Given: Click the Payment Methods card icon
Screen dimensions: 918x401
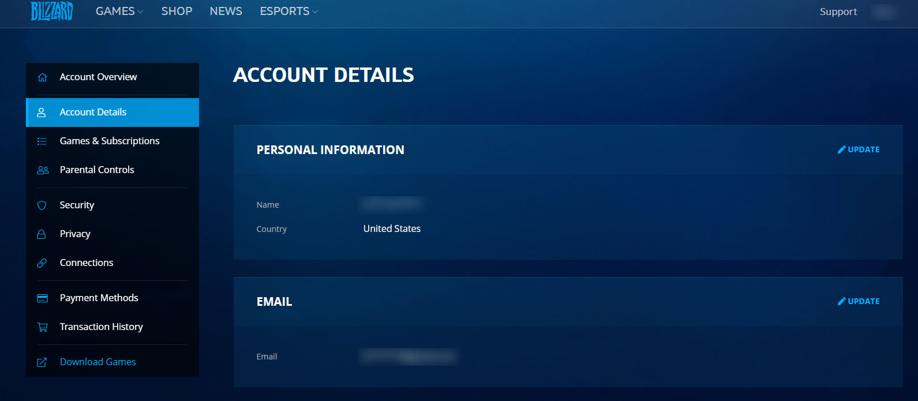Looking at the screenshot, I should pos(42,298).
